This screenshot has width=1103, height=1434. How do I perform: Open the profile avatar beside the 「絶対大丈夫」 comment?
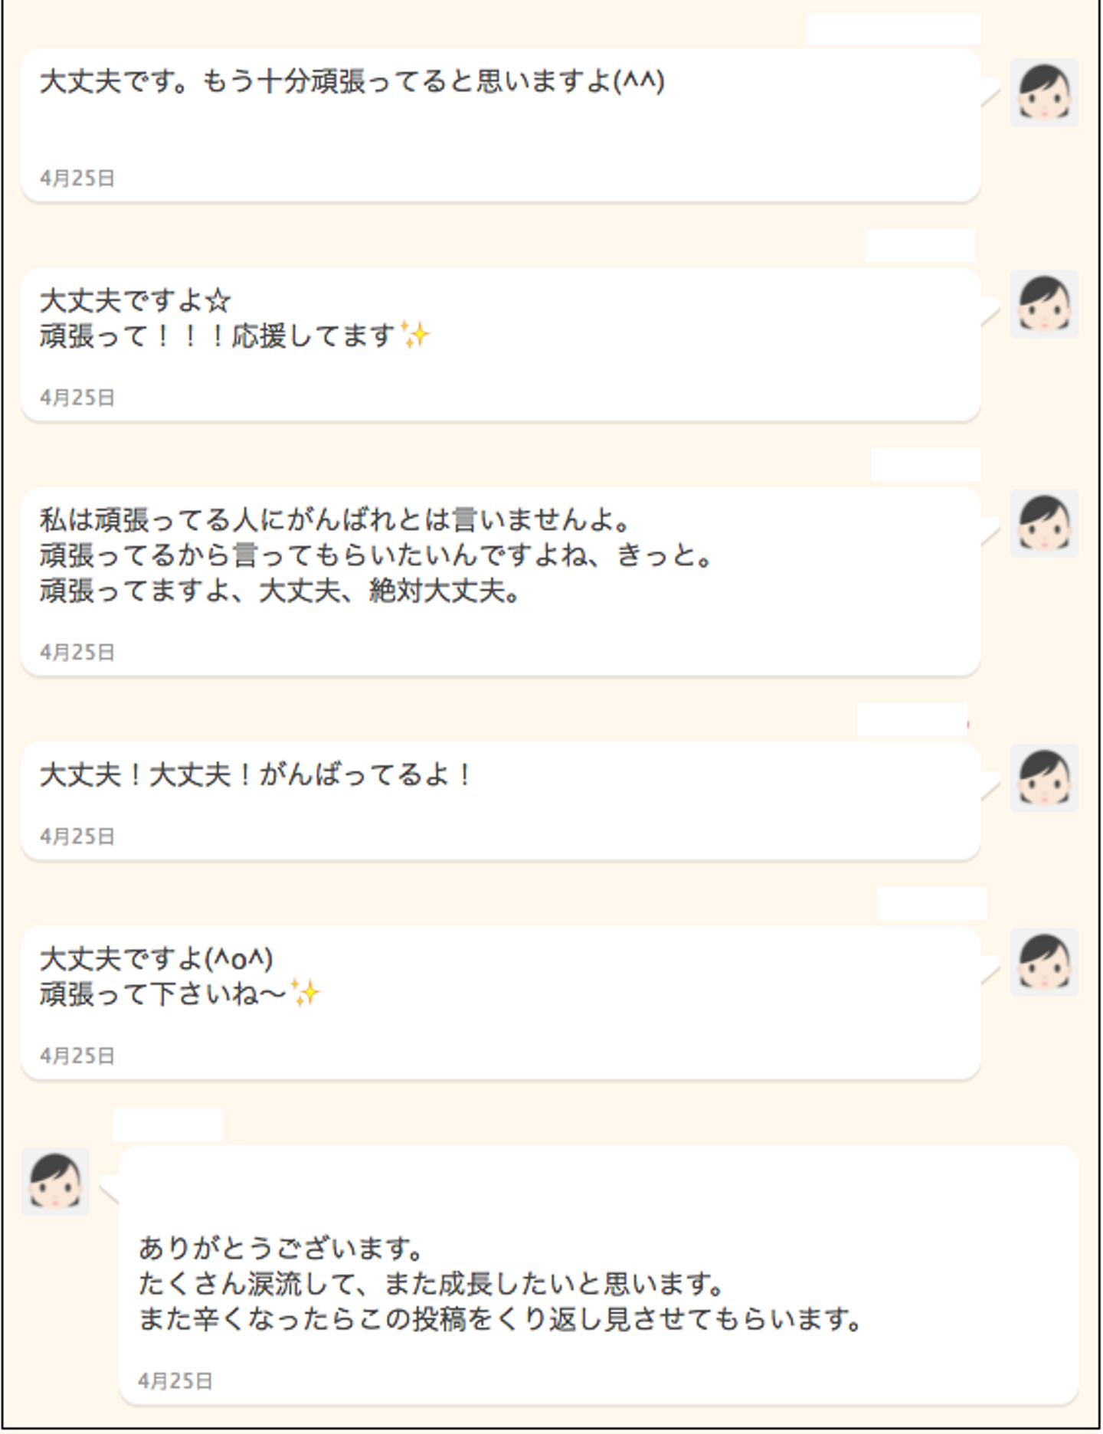1044,523
